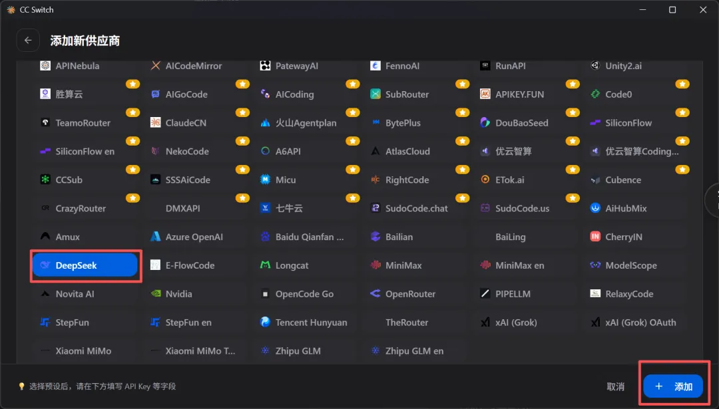The height and width of the screenshot is (409, 719).
Task: Click the BytePlus label
Action: click(x=403, y=123)
